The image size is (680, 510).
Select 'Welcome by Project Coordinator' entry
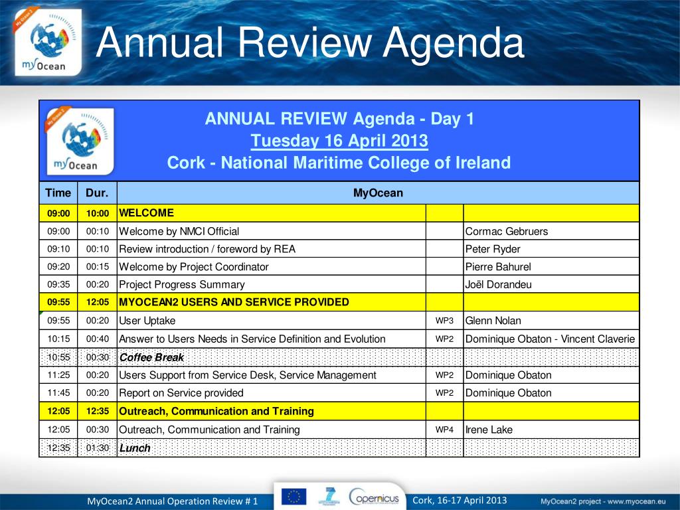point(194,267)
